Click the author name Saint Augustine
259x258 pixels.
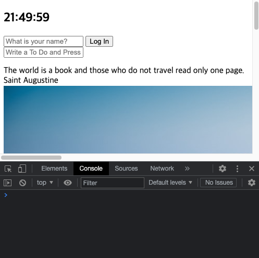pyautogui.click(x=31, y=80)
